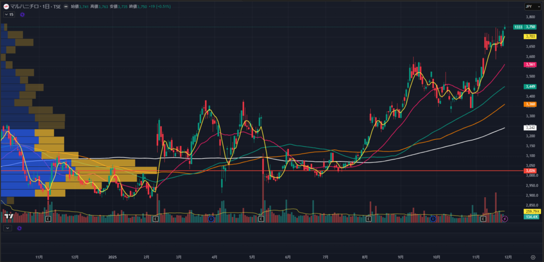Click the 1333 ticker price label

pyautogui.click(x=517, y=27)
